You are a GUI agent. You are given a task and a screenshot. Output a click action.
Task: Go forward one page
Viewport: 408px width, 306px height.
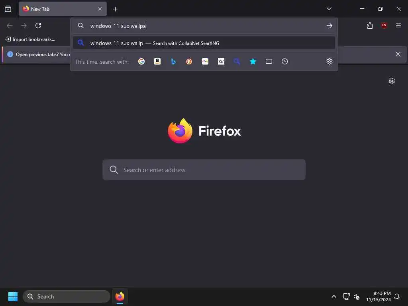pyautogui.click(x=24, y=25)
